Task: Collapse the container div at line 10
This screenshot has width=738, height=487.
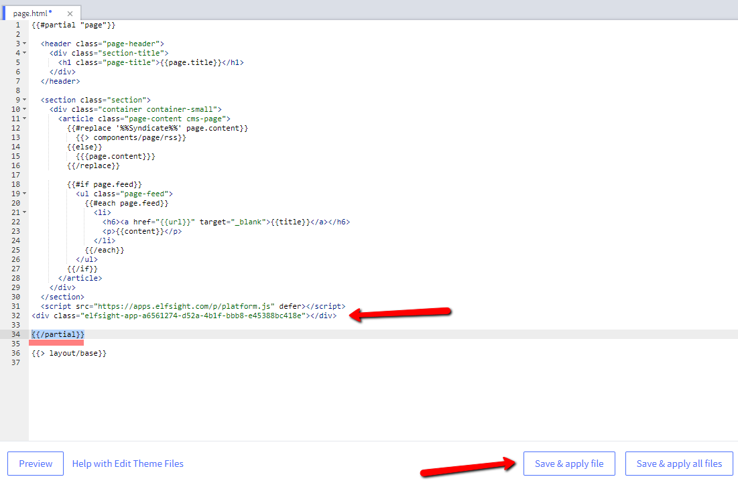Action: (25, 109)
